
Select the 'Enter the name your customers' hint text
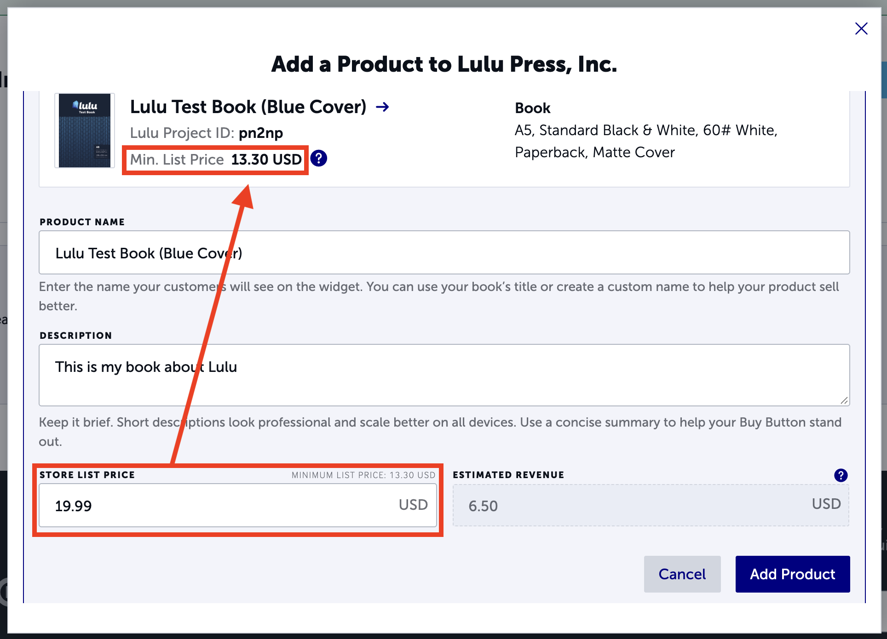(439, 296)
